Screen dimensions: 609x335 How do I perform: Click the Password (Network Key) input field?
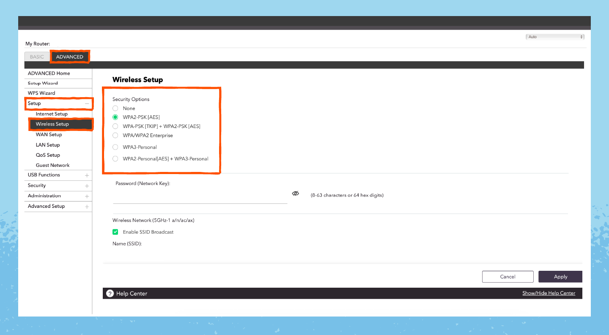[200, 196]
